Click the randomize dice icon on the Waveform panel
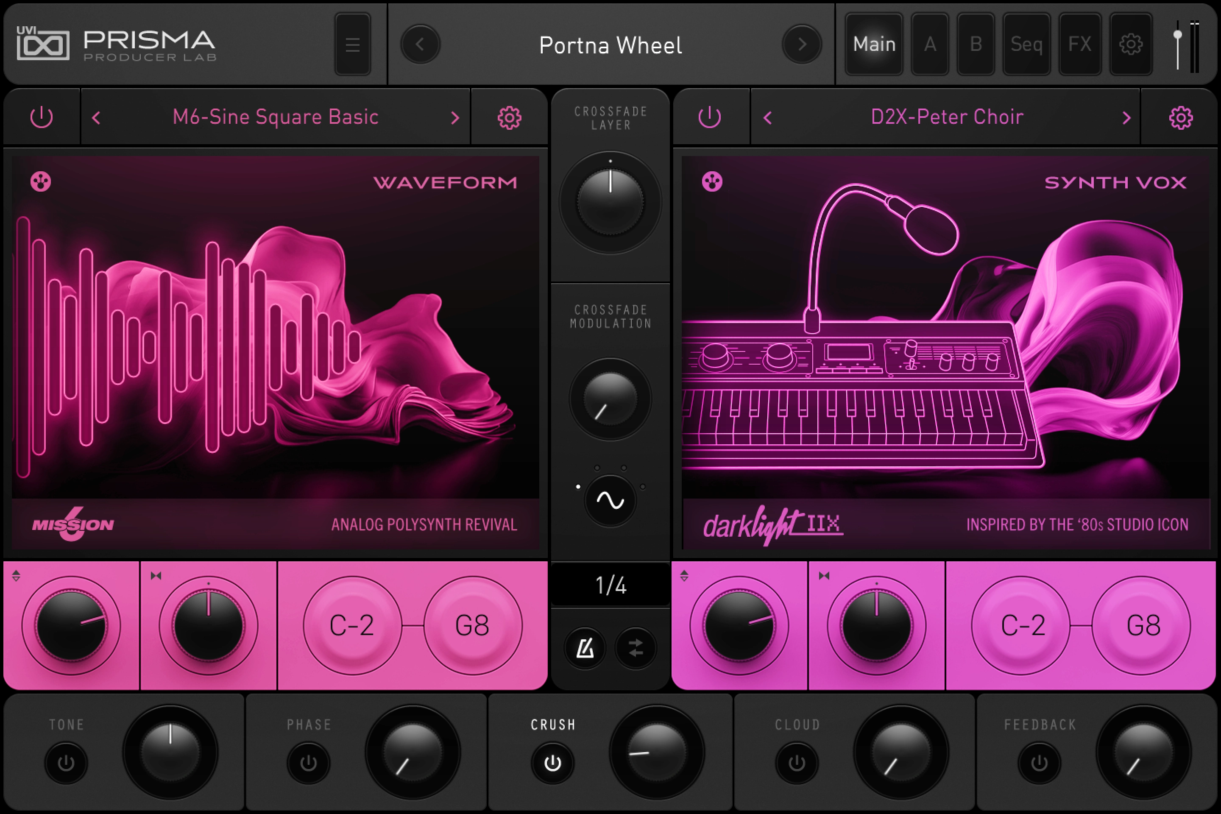Viewport: 1221px width, 814px height. [41, 182]
